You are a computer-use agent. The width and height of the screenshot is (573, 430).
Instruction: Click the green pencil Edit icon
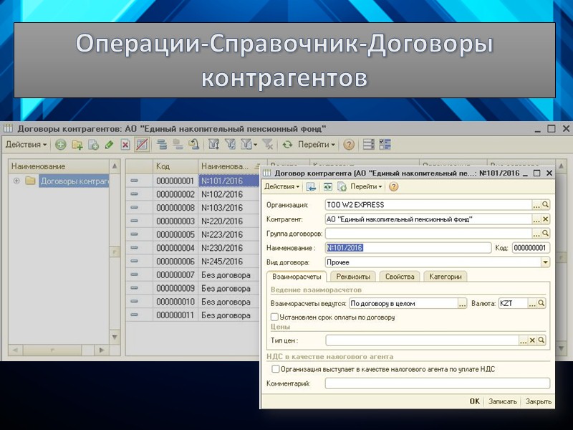[109, 145]
